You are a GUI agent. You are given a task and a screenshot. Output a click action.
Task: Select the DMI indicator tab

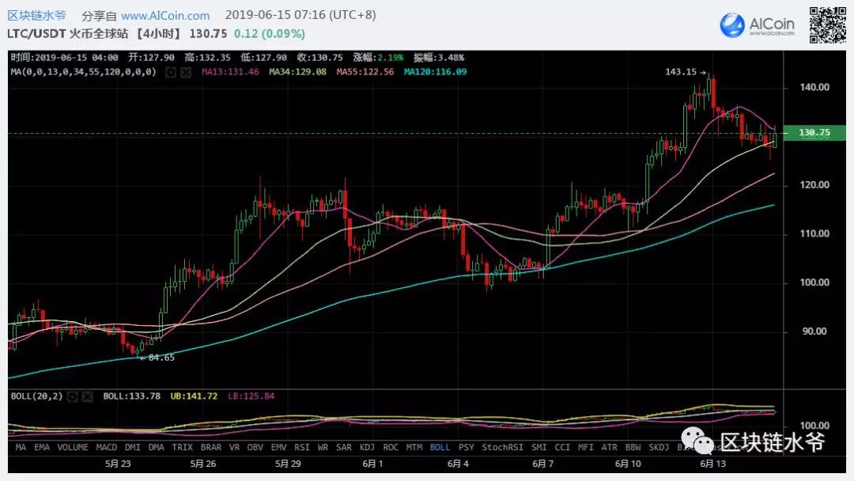(x=132, y=447)
